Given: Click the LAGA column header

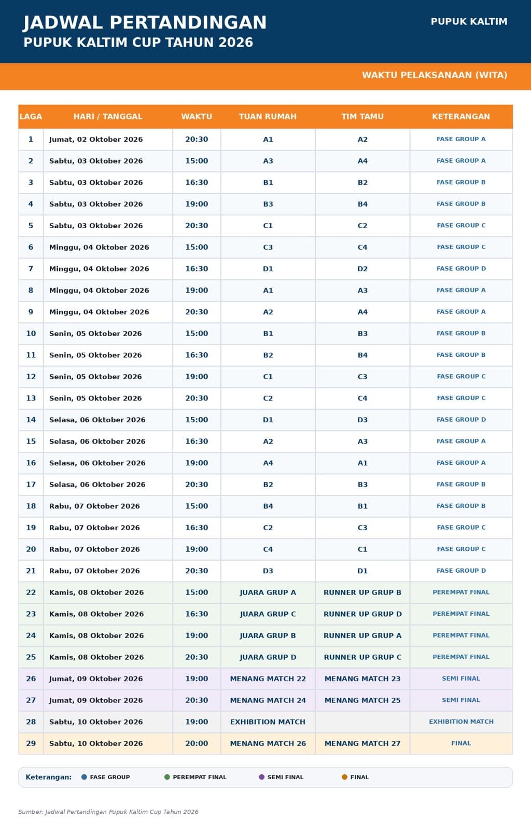Looking at the screenshot, I should tap(31, 117).
